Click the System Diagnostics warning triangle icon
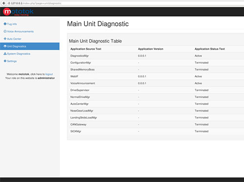The height and width of the screenshot is (182, 244). (x=5, y=54)
